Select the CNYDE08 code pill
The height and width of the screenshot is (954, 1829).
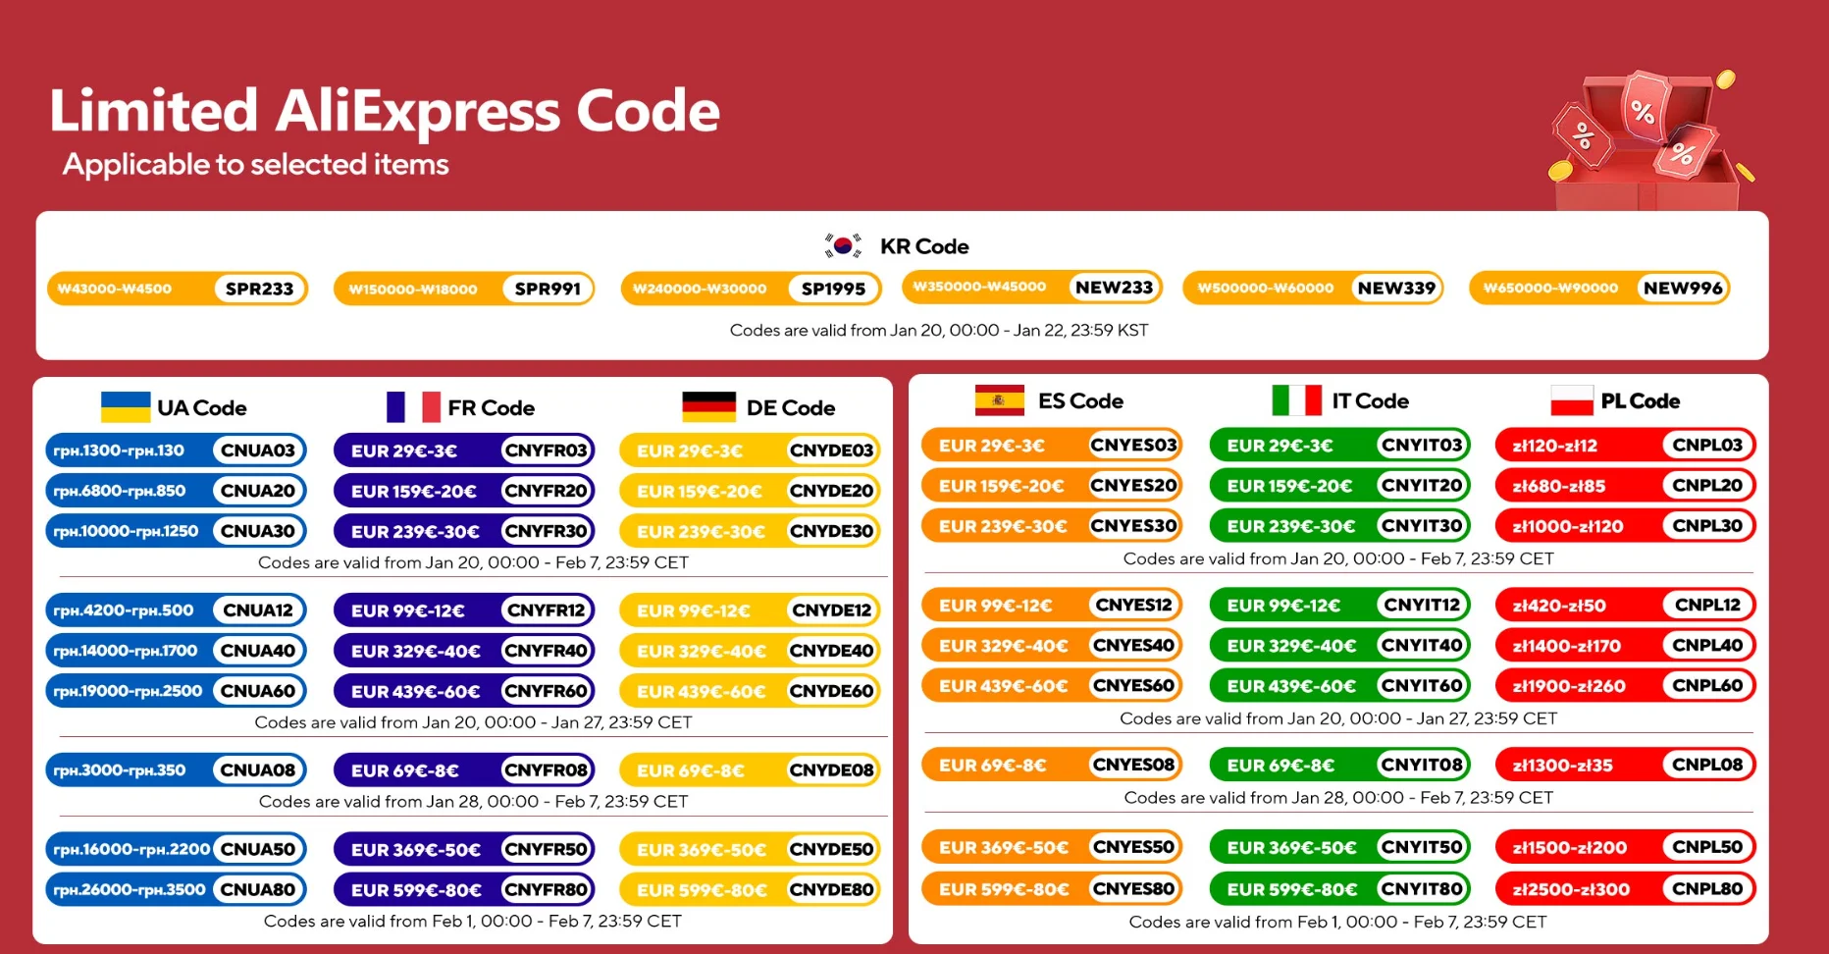[751, 770]
